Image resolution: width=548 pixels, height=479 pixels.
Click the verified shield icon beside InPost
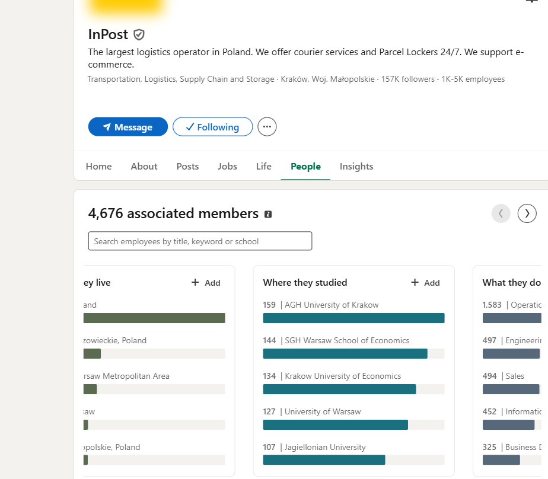(139, 34)
